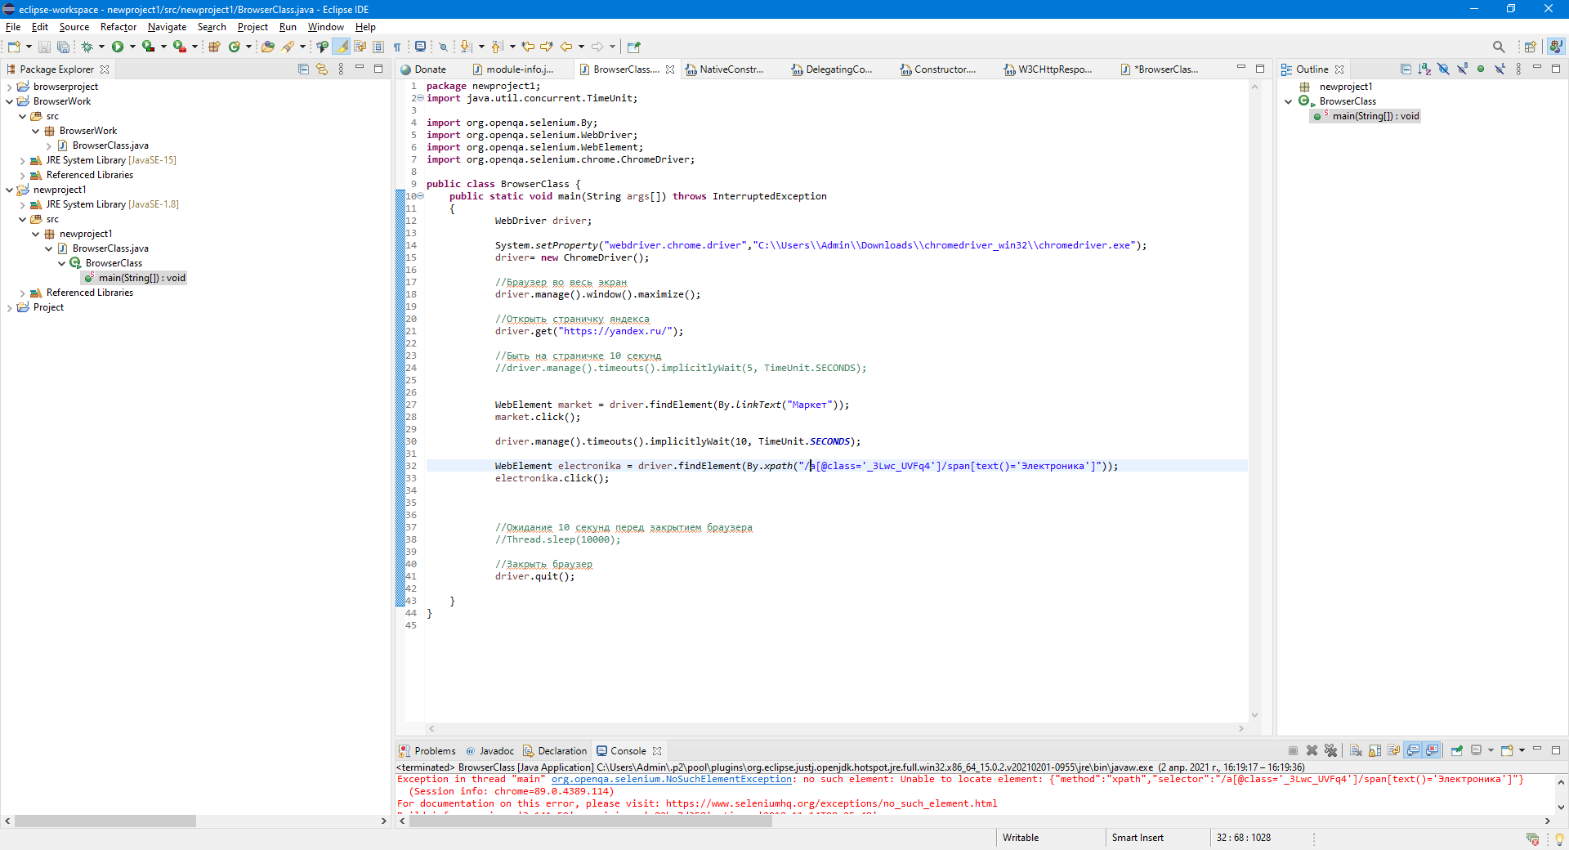This screenshot has height=850, width=1569.
Task: Click the Open Perspective icon
Action: tap(1530, 47)
